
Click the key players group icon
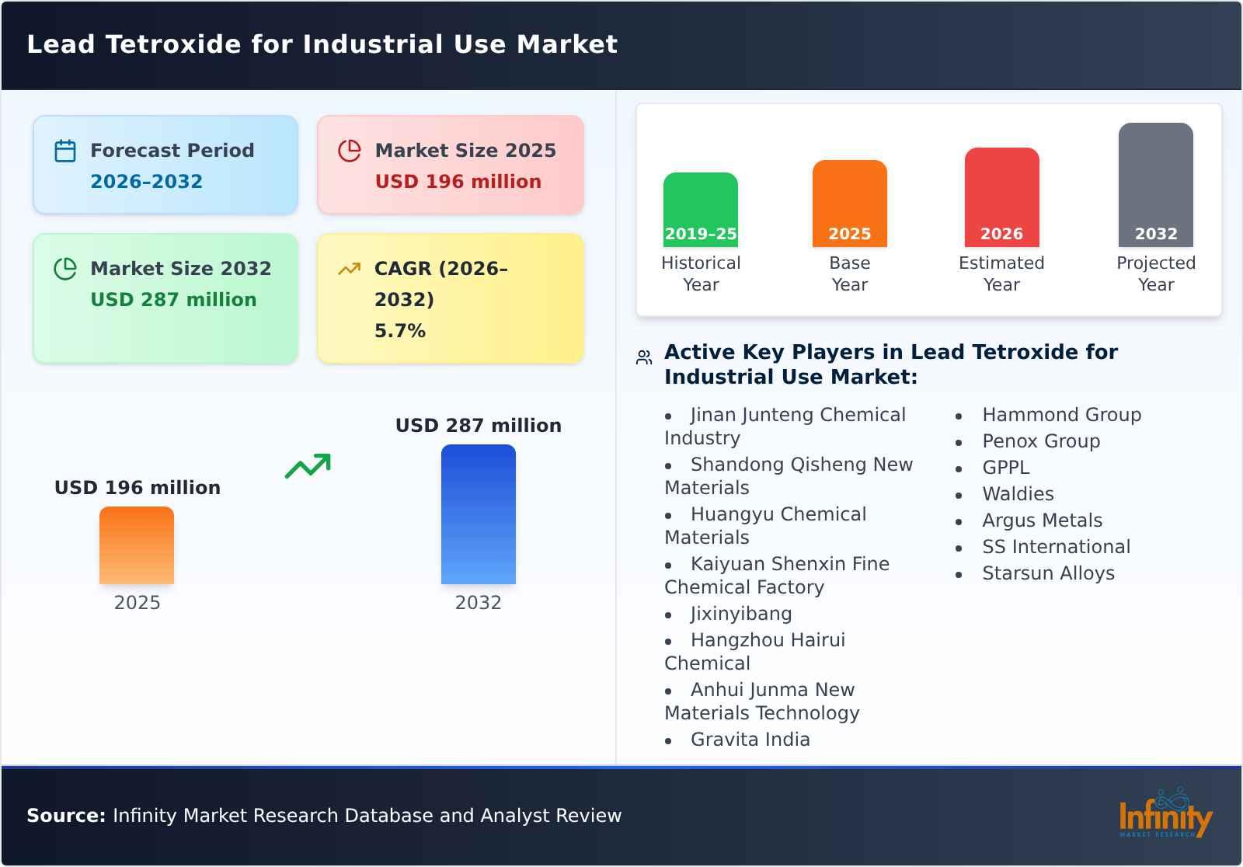click(642, 356)
